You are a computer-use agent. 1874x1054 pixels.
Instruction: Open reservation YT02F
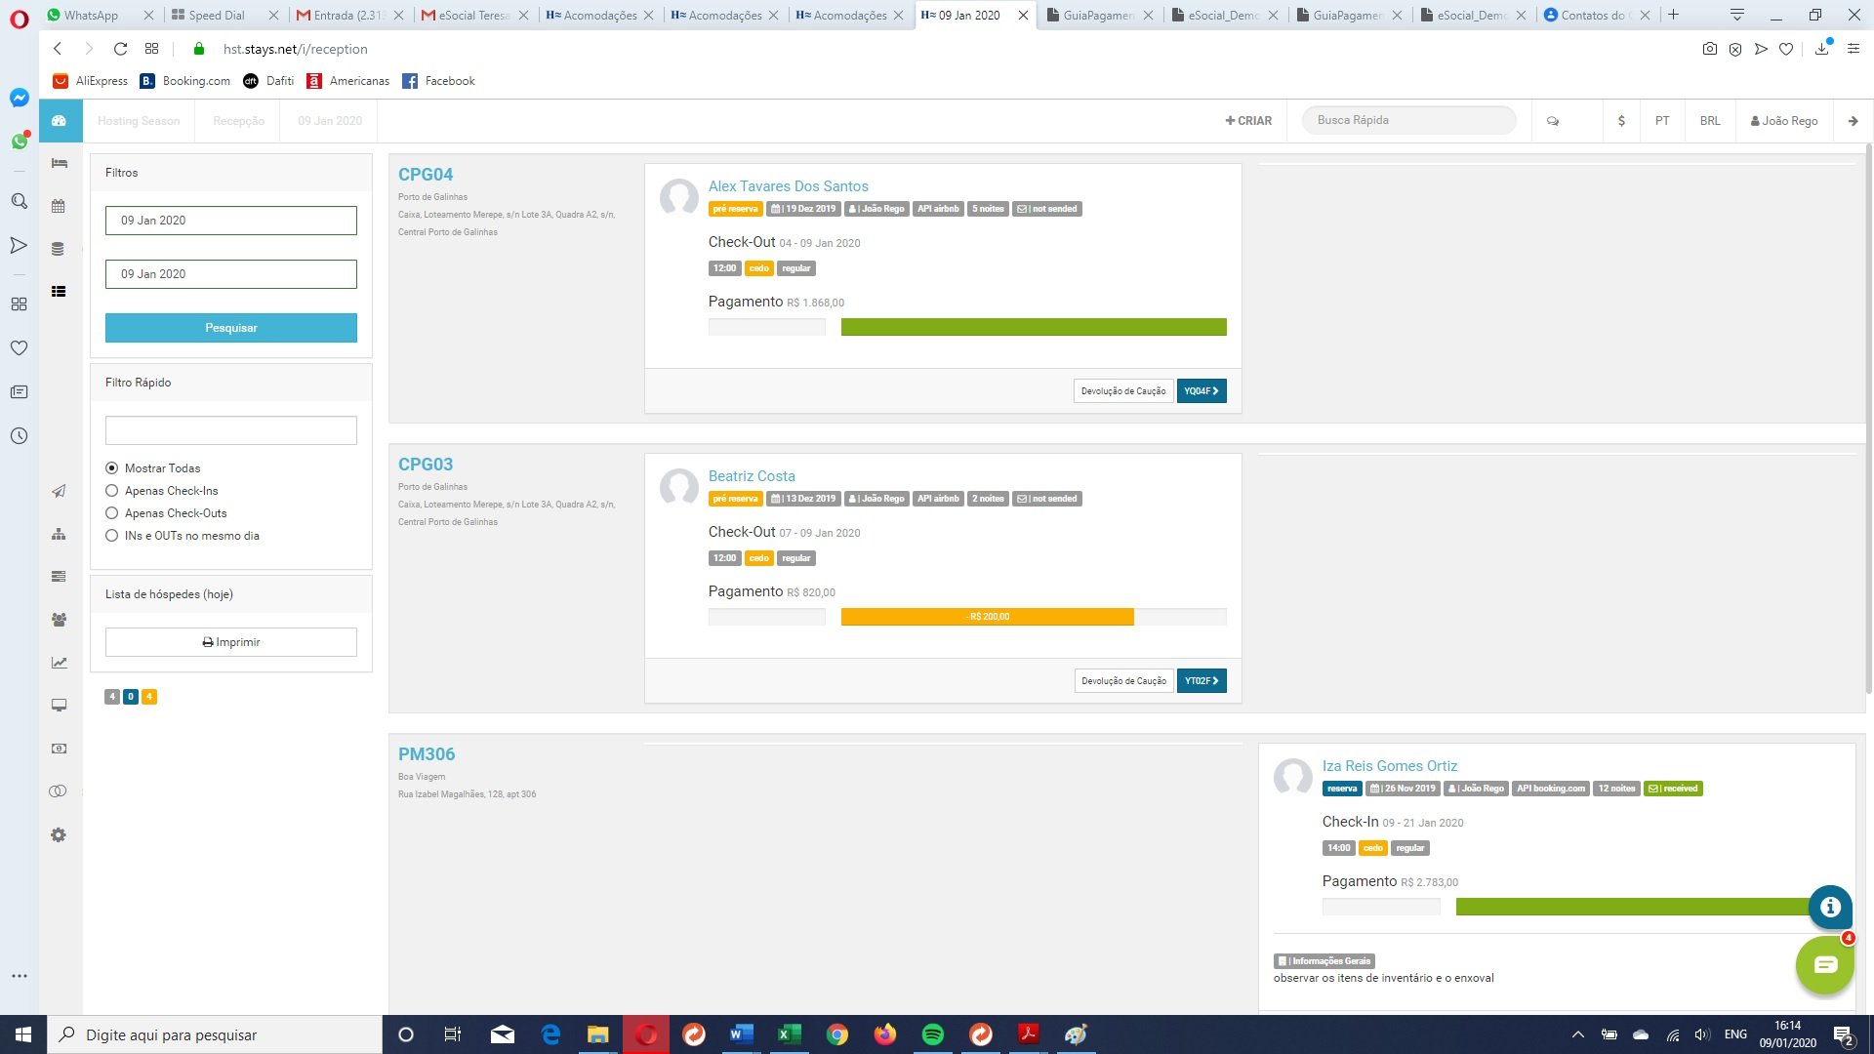[x=1202, y=681]
